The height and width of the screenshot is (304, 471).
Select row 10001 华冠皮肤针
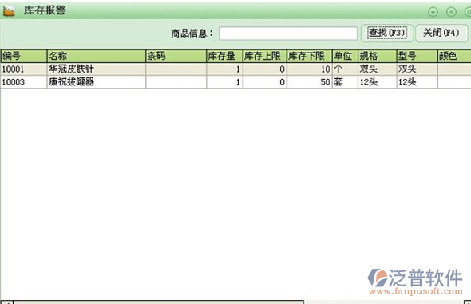point(235,69)
